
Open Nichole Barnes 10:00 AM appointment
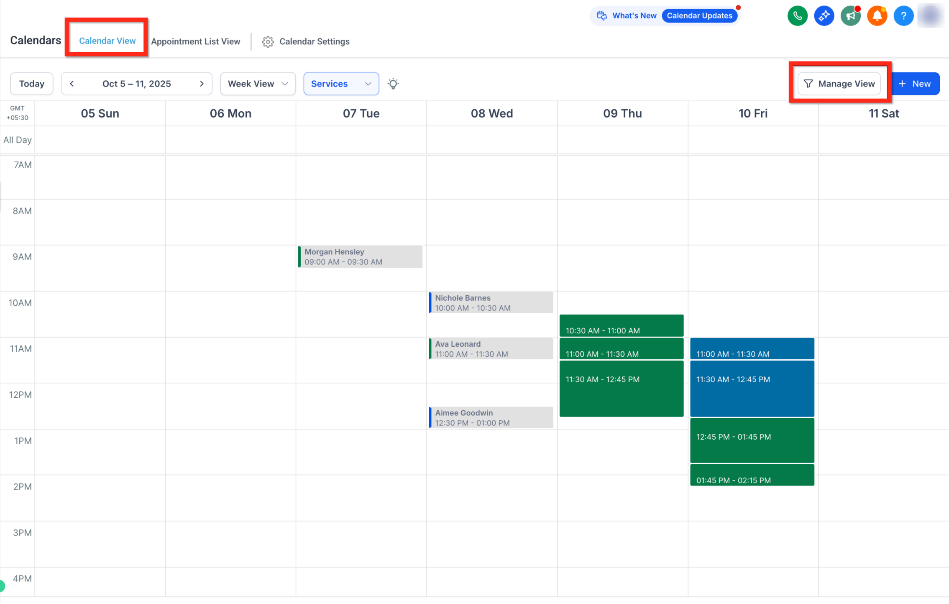click(491, 302)
